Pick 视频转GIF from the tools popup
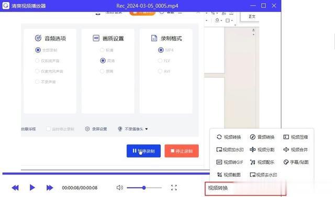The width and height of the screenshot is (335, 197). click(230, 162)
